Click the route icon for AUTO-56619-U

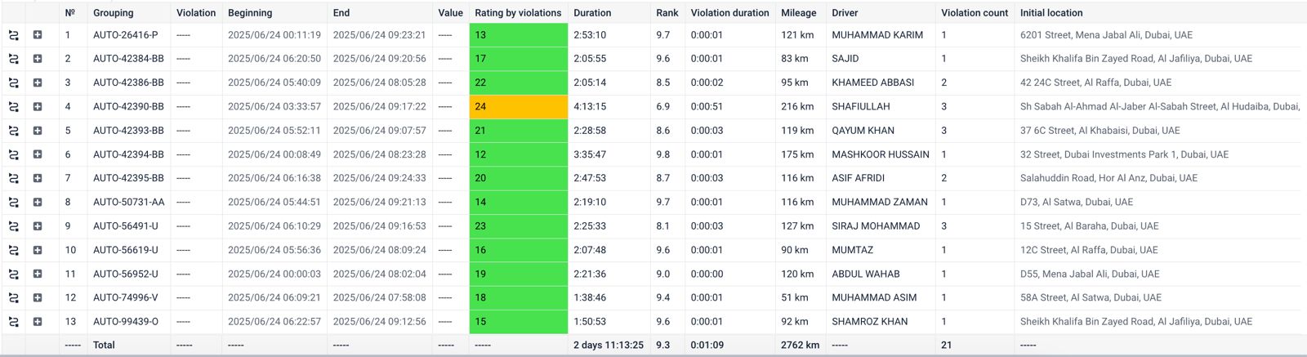coord(13,250)
